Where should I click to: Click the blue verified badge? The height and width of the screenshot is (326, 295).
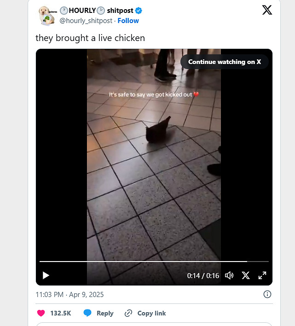[139, 11]
